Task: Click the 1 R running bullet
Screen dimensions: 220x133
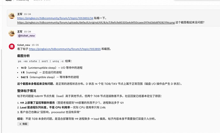Action: coord(41,72)
